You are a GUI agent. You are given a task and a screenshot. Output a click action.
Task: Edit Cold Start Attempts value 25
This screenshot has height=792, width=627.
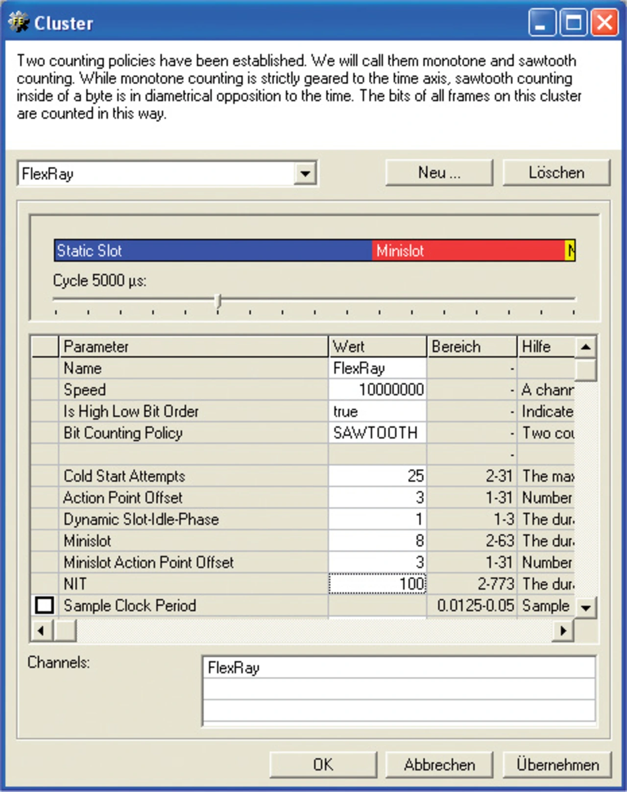[x=378, y=476]
